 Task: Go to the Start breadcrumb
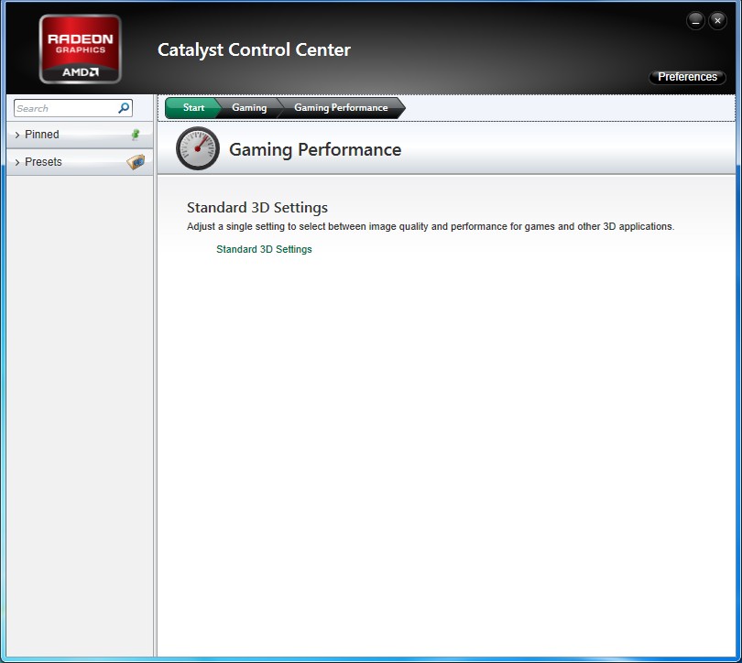tap(192, 108)
